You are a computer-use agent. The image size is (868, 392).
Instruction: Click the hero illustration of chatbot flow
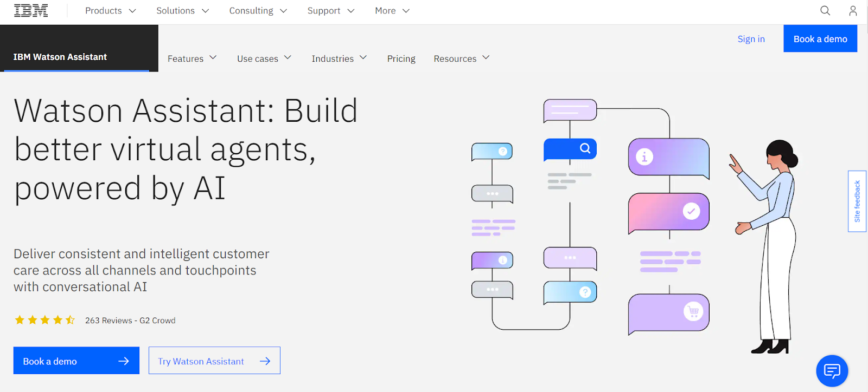635,226
